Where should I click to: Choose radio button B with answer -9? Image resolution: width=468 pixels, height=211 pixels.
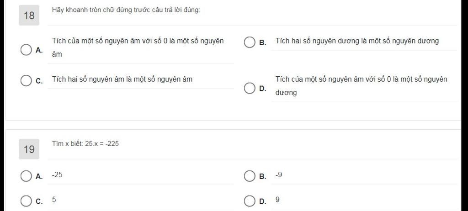250,176
